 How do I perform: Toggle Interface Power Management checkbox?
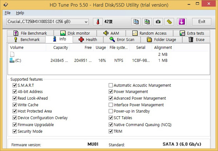(x=111, y=105)
